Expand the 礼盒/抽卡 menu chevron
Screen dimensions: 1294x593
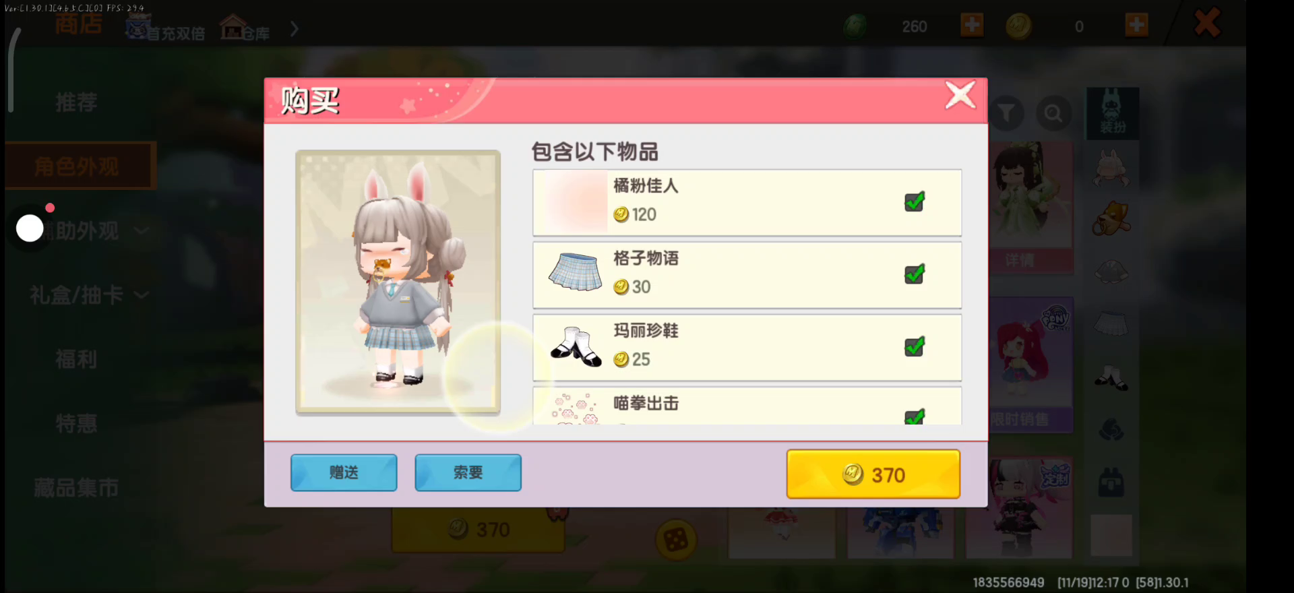click(x=142, y=295)
